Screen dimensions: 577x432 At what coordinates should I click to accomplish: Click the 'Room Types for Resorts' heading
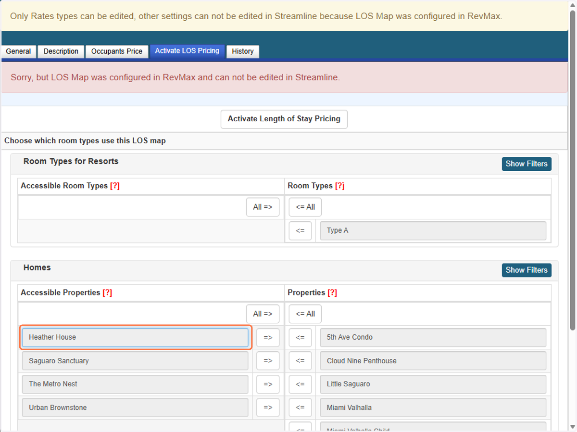pos(71,161)
